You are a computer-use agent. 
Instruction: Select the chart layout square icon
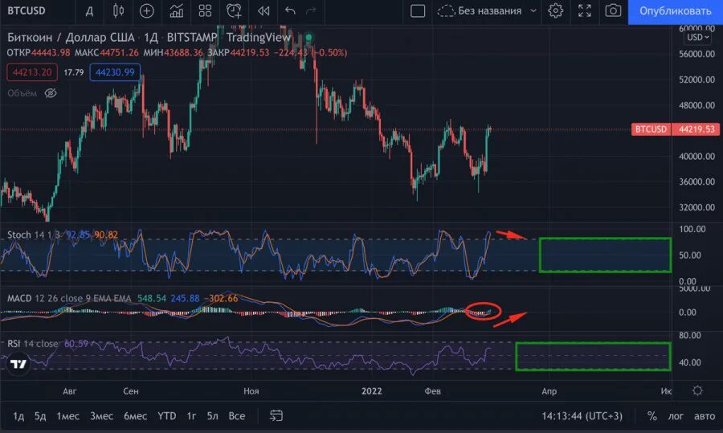pos(417,10)
